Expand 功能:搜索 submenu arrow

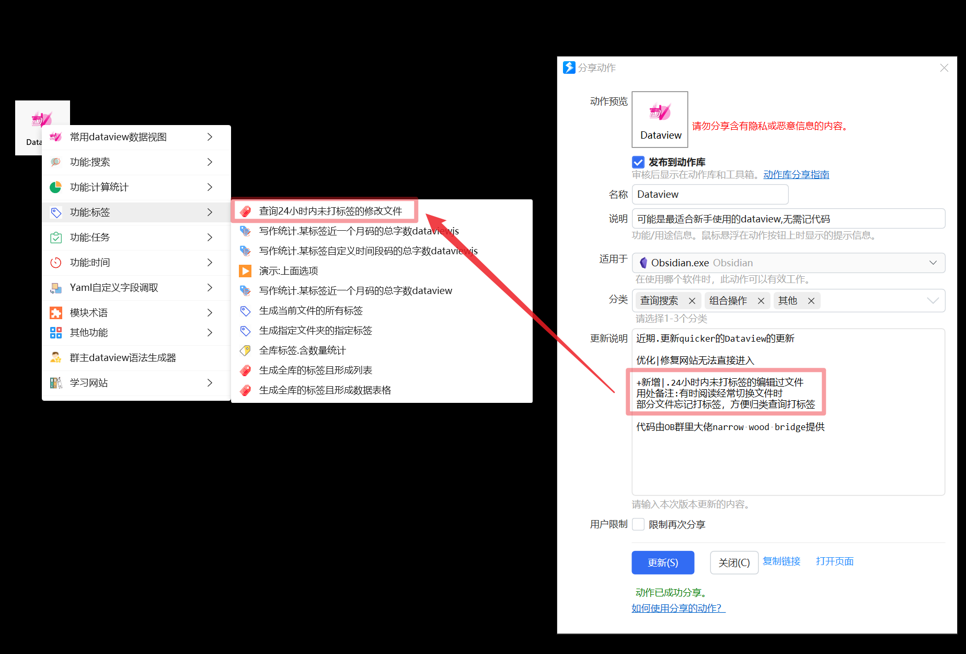(210, 162)
